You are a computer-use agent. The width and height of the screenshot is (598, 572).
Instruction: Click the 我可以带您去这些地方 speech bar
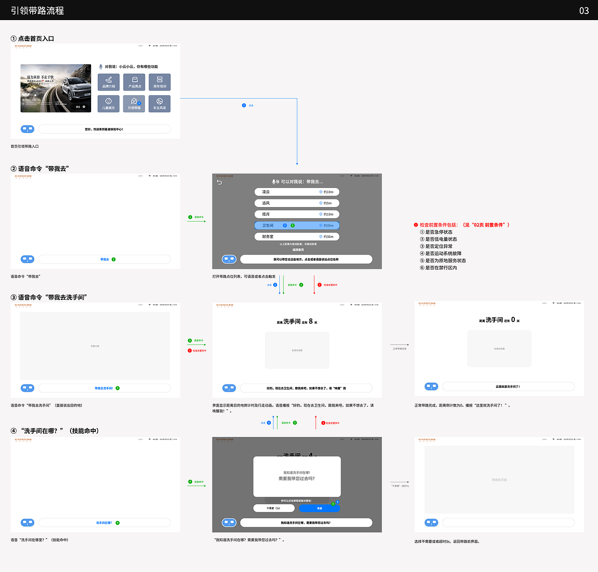click(306, 259)
